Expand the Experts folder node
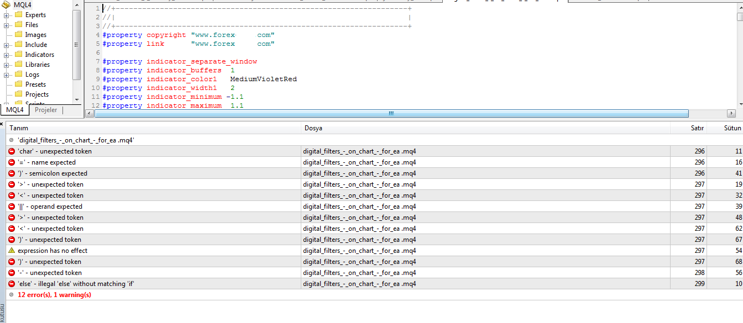The width and height of the screenshot is (743, 323). (7, 15)
